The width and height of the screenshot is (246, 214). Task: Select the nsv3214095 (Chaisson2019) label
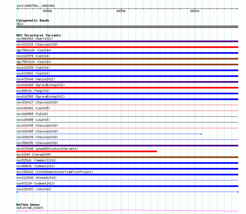click(37, 125)
